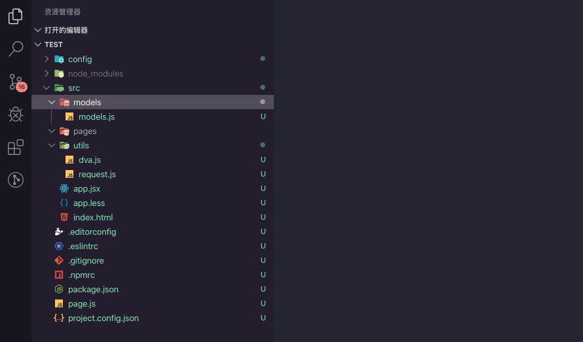Open the Extensions blocks icon
The height and width of the screenshot is (342, 583).
pos(16,147)
